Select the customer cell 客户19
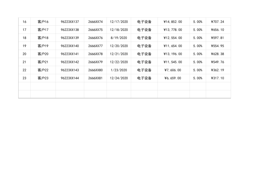The height and width of the screenshot is (194, 275). (x=43, y=46)
